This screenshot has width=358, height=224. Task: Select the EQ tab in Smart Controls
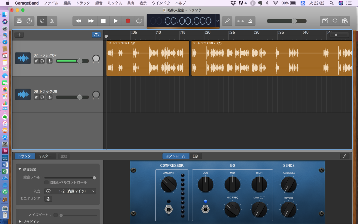pyautogui.click(x=195, y=156)
